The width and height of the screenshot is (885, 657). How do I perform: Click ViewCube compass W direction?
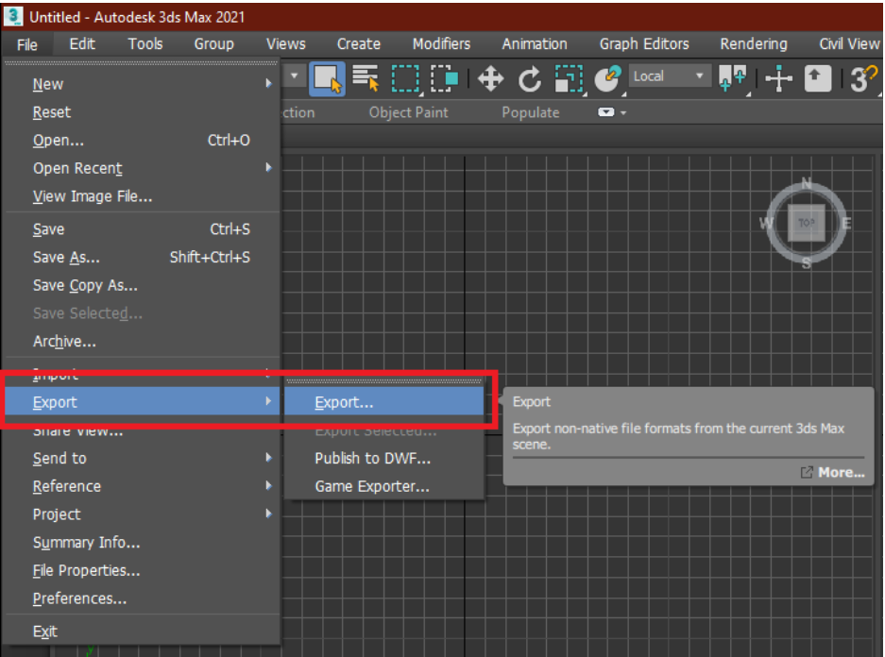pos(766,224)
